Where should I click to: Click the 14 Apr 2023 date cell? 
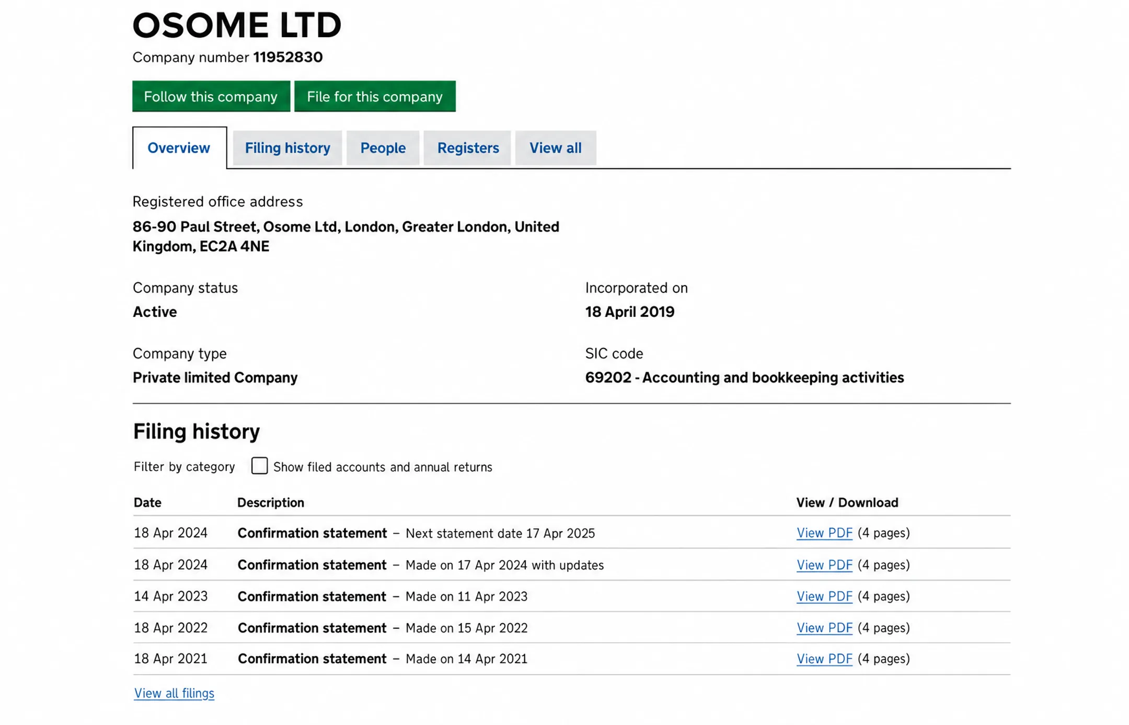point(170,596)
